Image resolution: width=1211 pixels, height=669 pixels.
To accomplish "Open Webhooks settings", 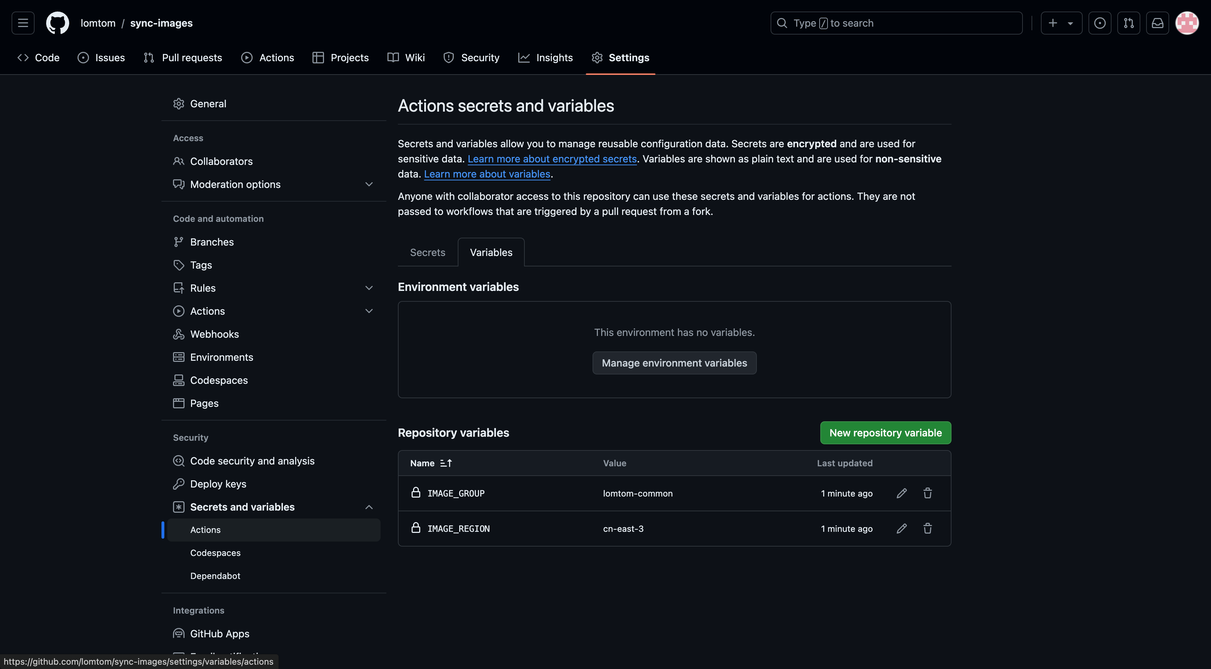I will point(274,334).
